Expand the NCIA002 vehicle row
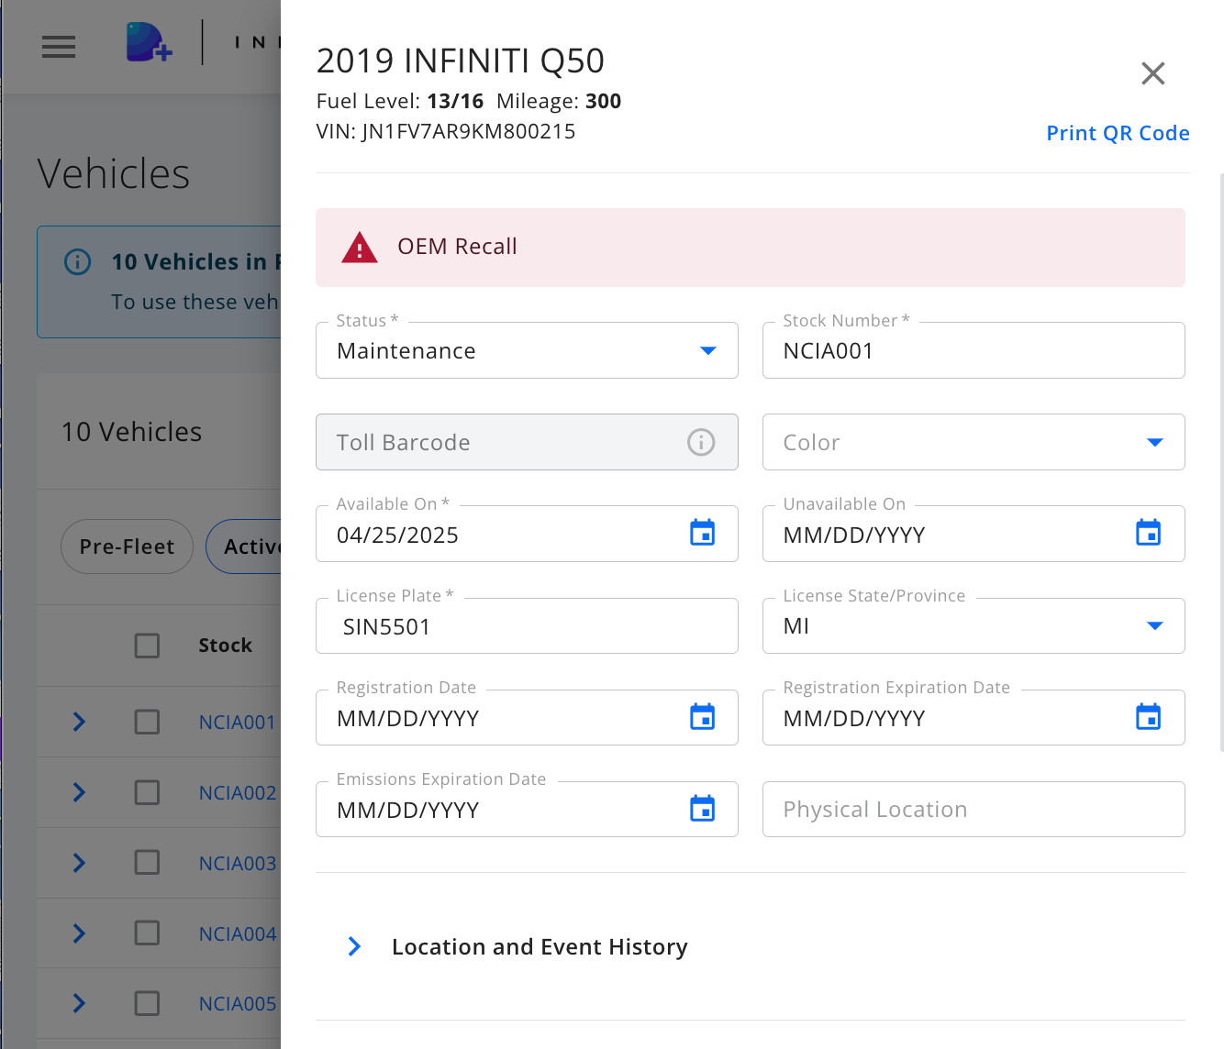 click(x=79, y=792)
